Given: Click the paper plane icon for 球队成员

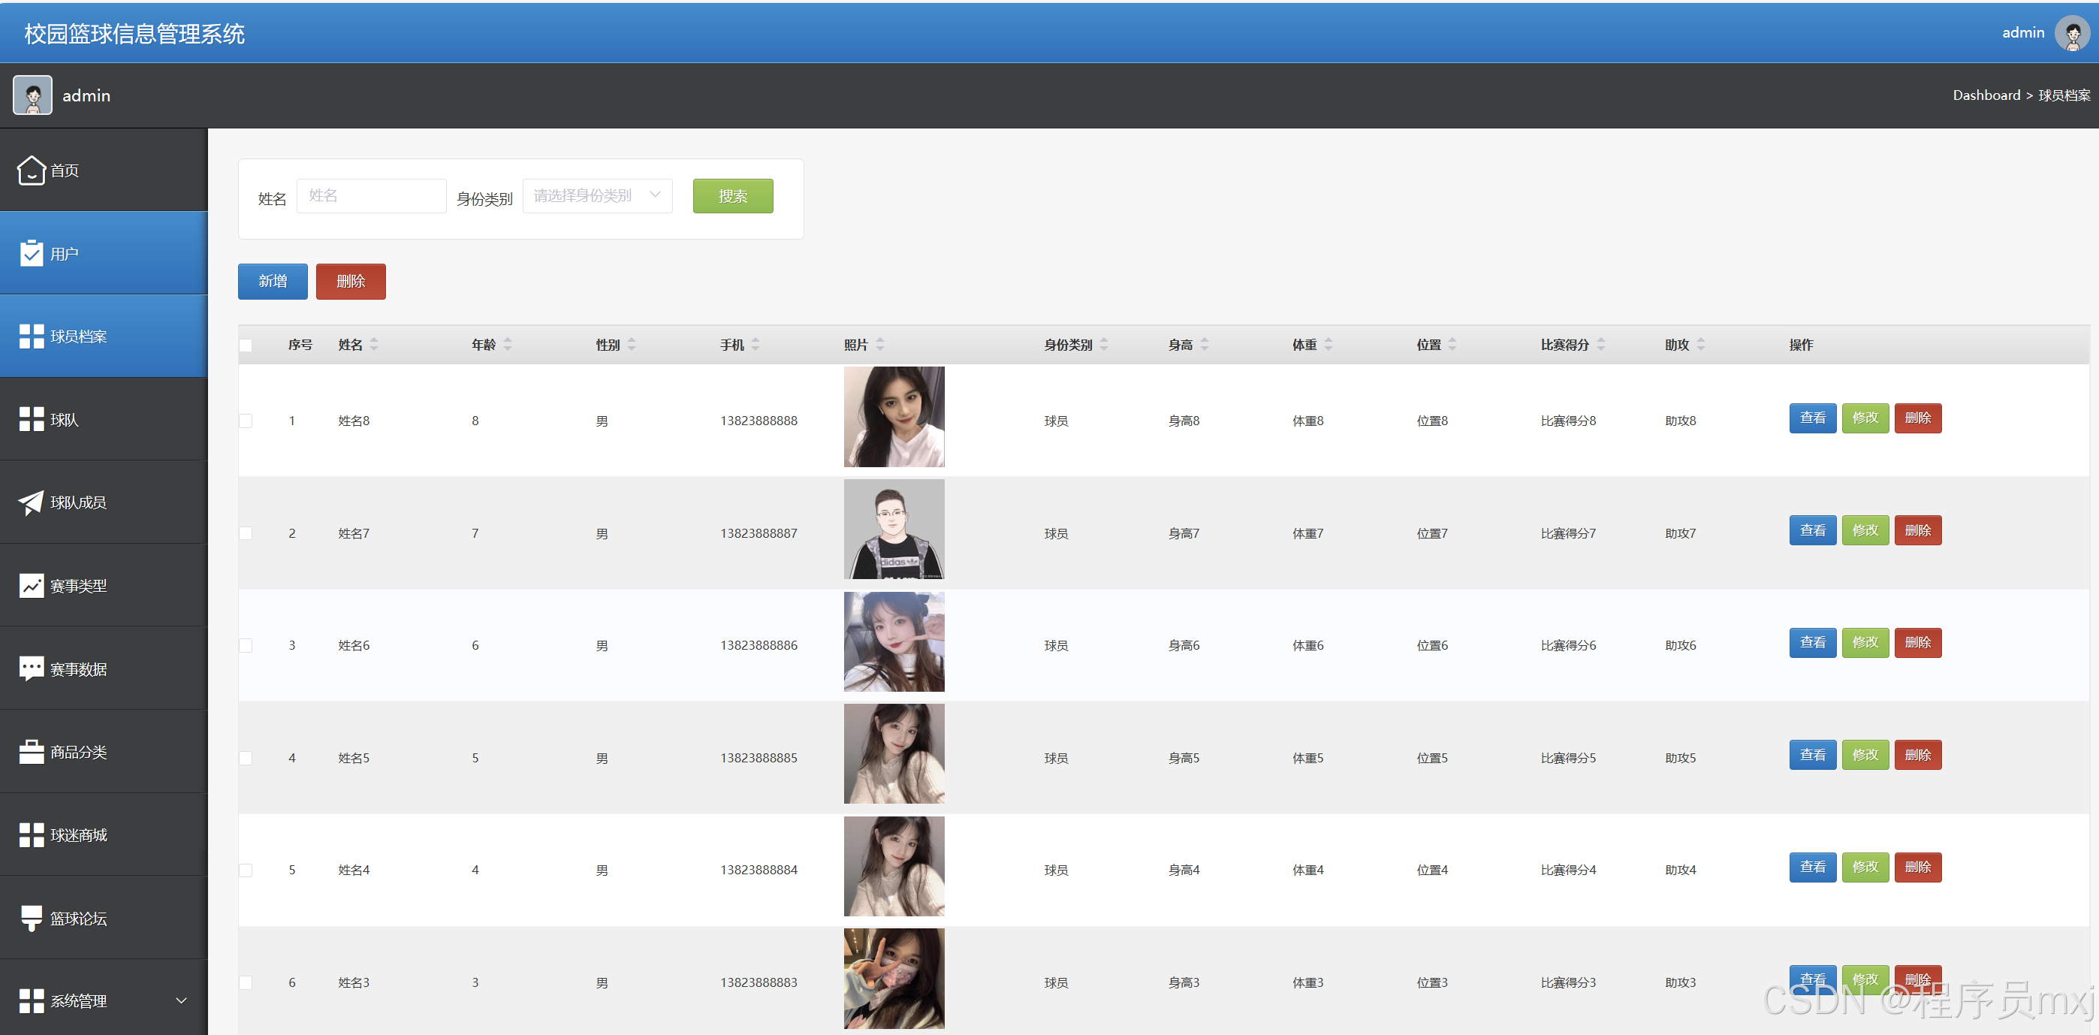Looking at the screenshot, I should point(31,502).
